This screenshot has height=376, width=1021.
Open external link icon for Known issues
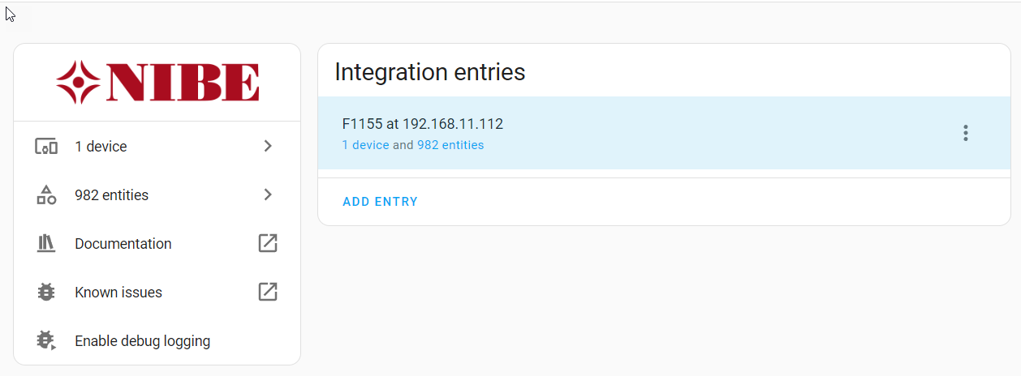tap(268, 292)
